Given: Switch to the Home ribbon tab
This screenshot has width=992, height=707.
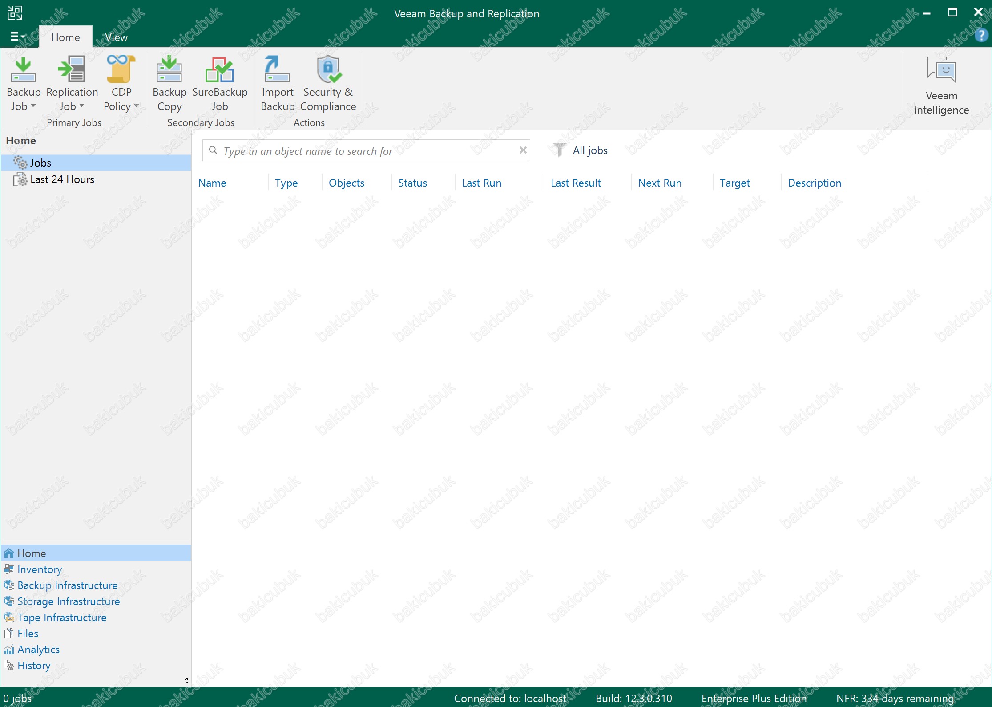Looking at the screenshot, I should [65, 37].
